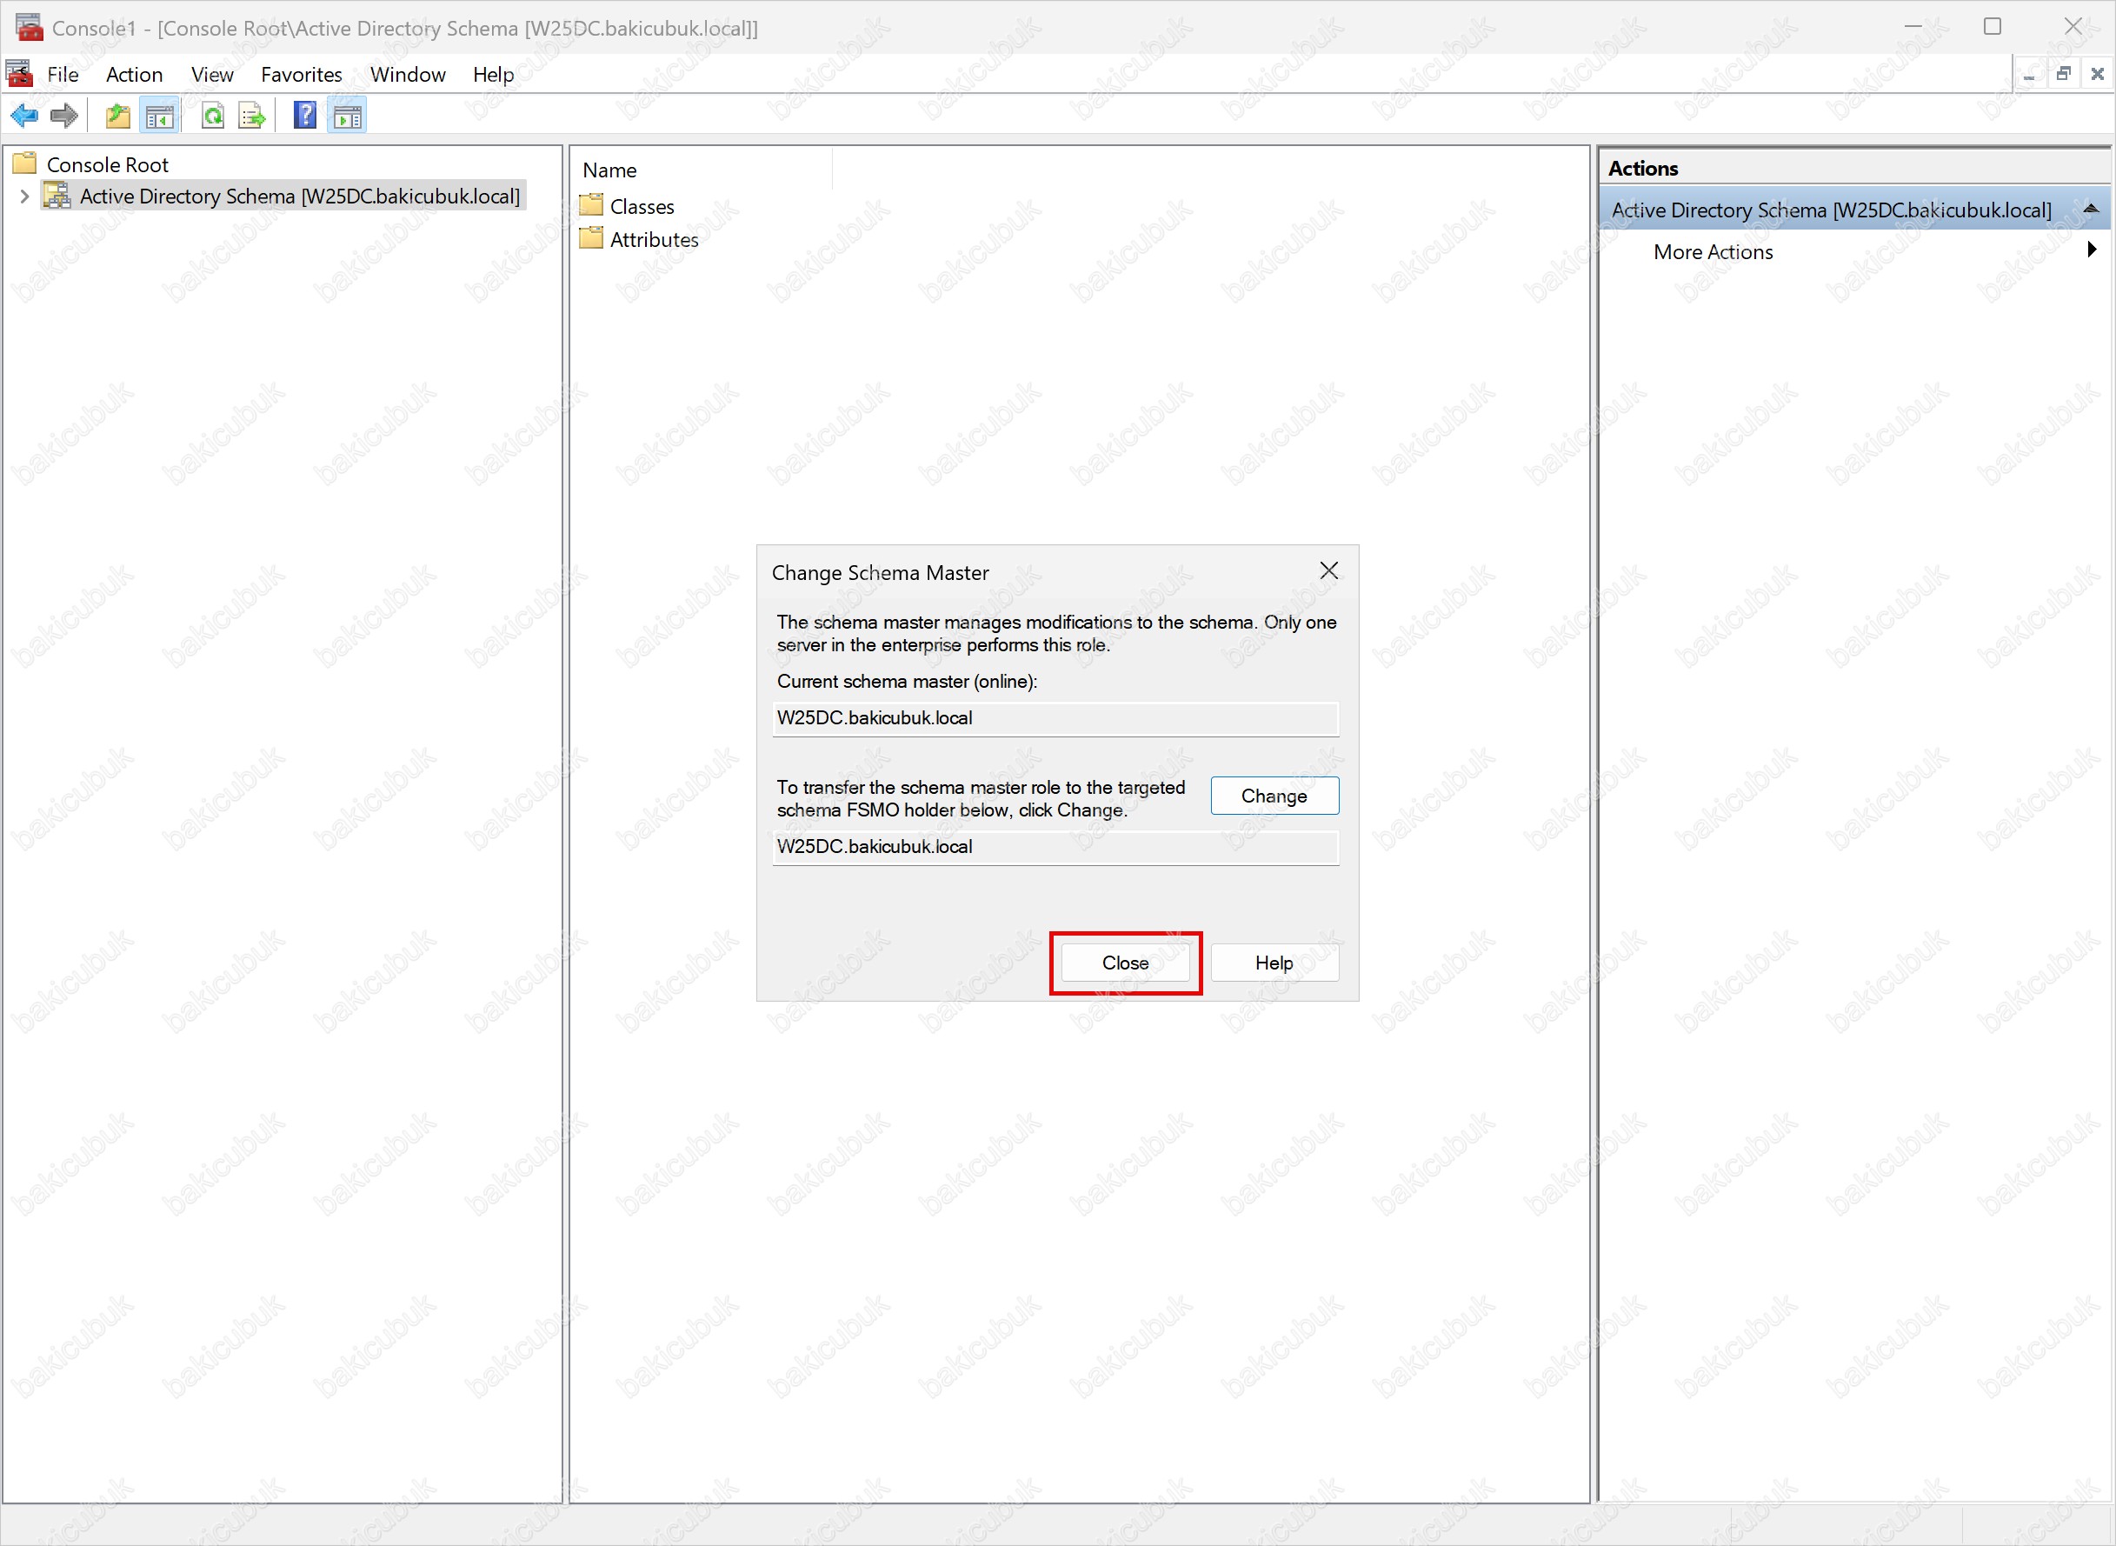The width and height of the screenshot is (2116, 1546).
Task: Click the Console Root folder icon
Action: tap(24, 163)
